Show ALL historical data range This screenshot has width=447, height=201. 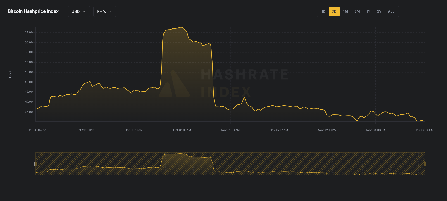coord(391,11)
